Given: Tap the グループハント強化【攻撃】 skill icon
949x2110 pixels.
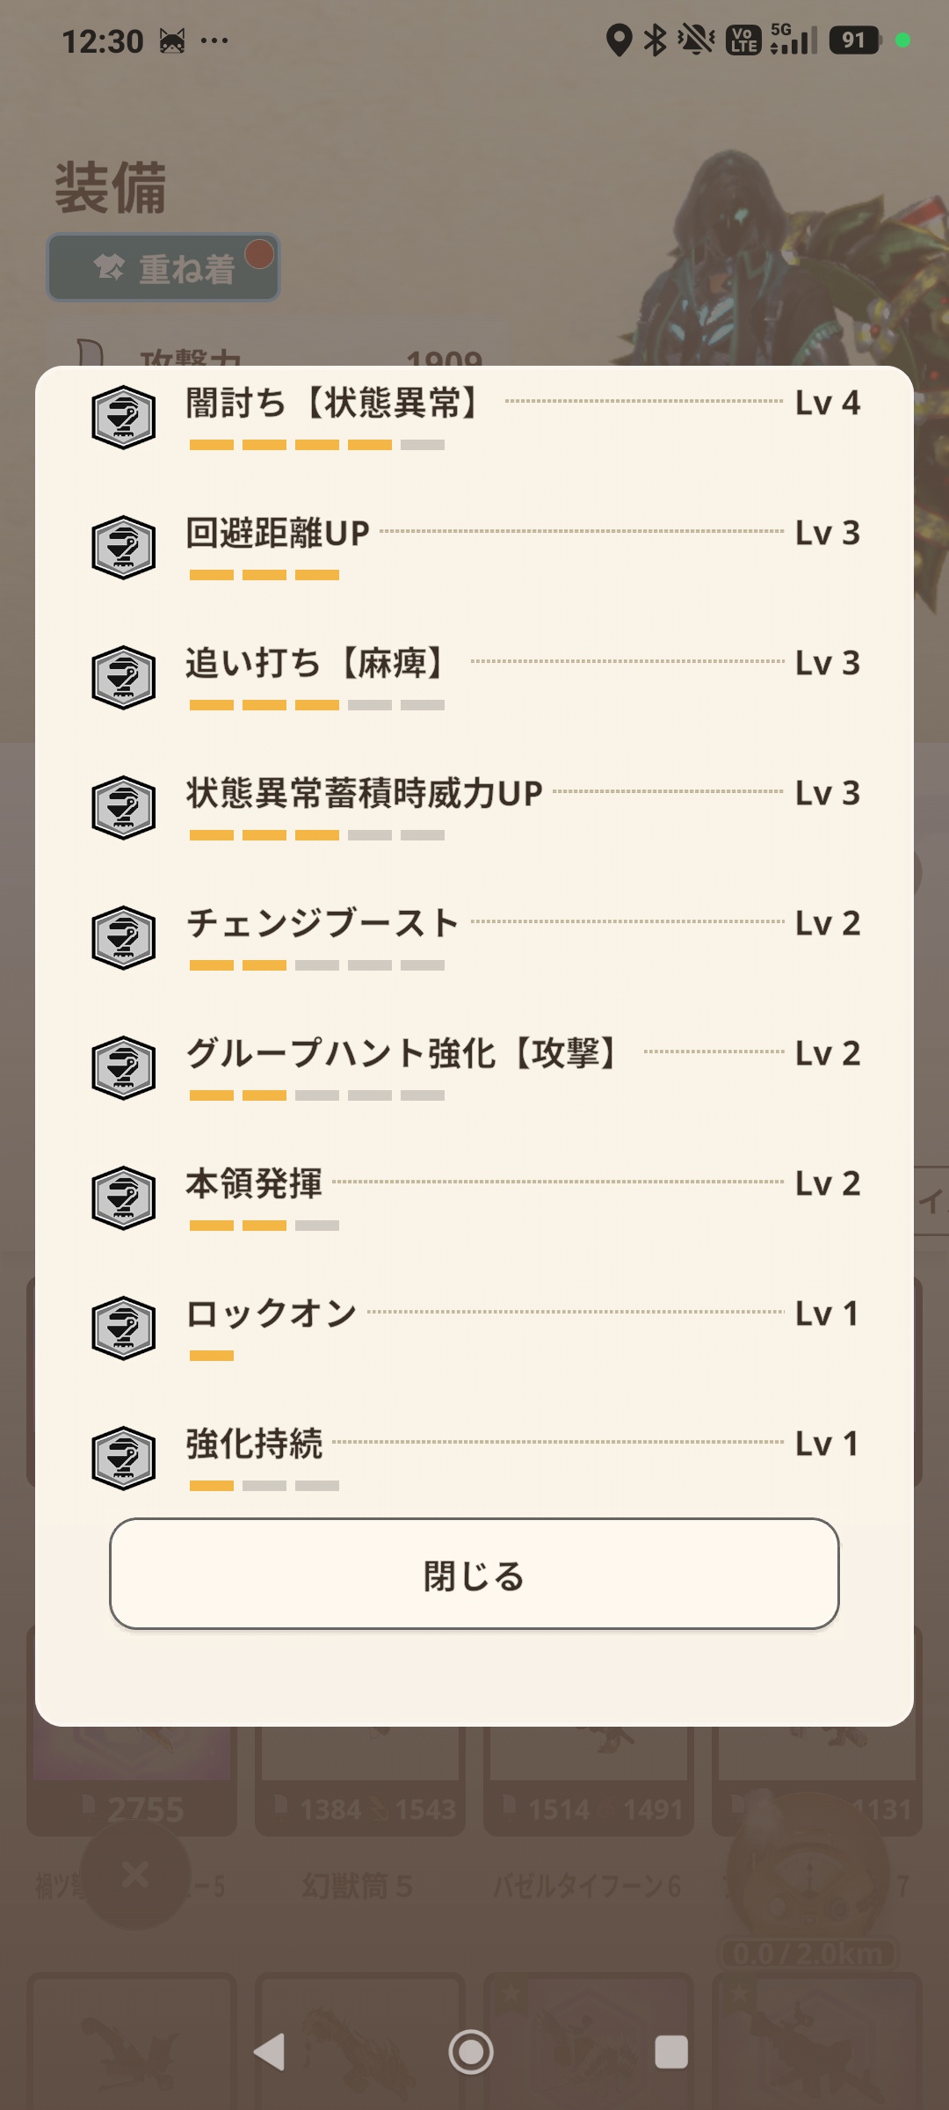Looking at the screenshot, I should [124, 1068].
